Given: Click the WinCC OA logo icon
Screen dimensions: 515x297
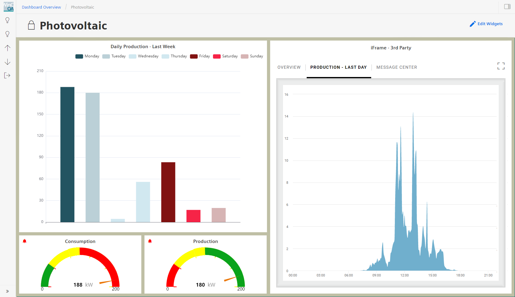Looking at the screenshot, I should click(8, 6).
